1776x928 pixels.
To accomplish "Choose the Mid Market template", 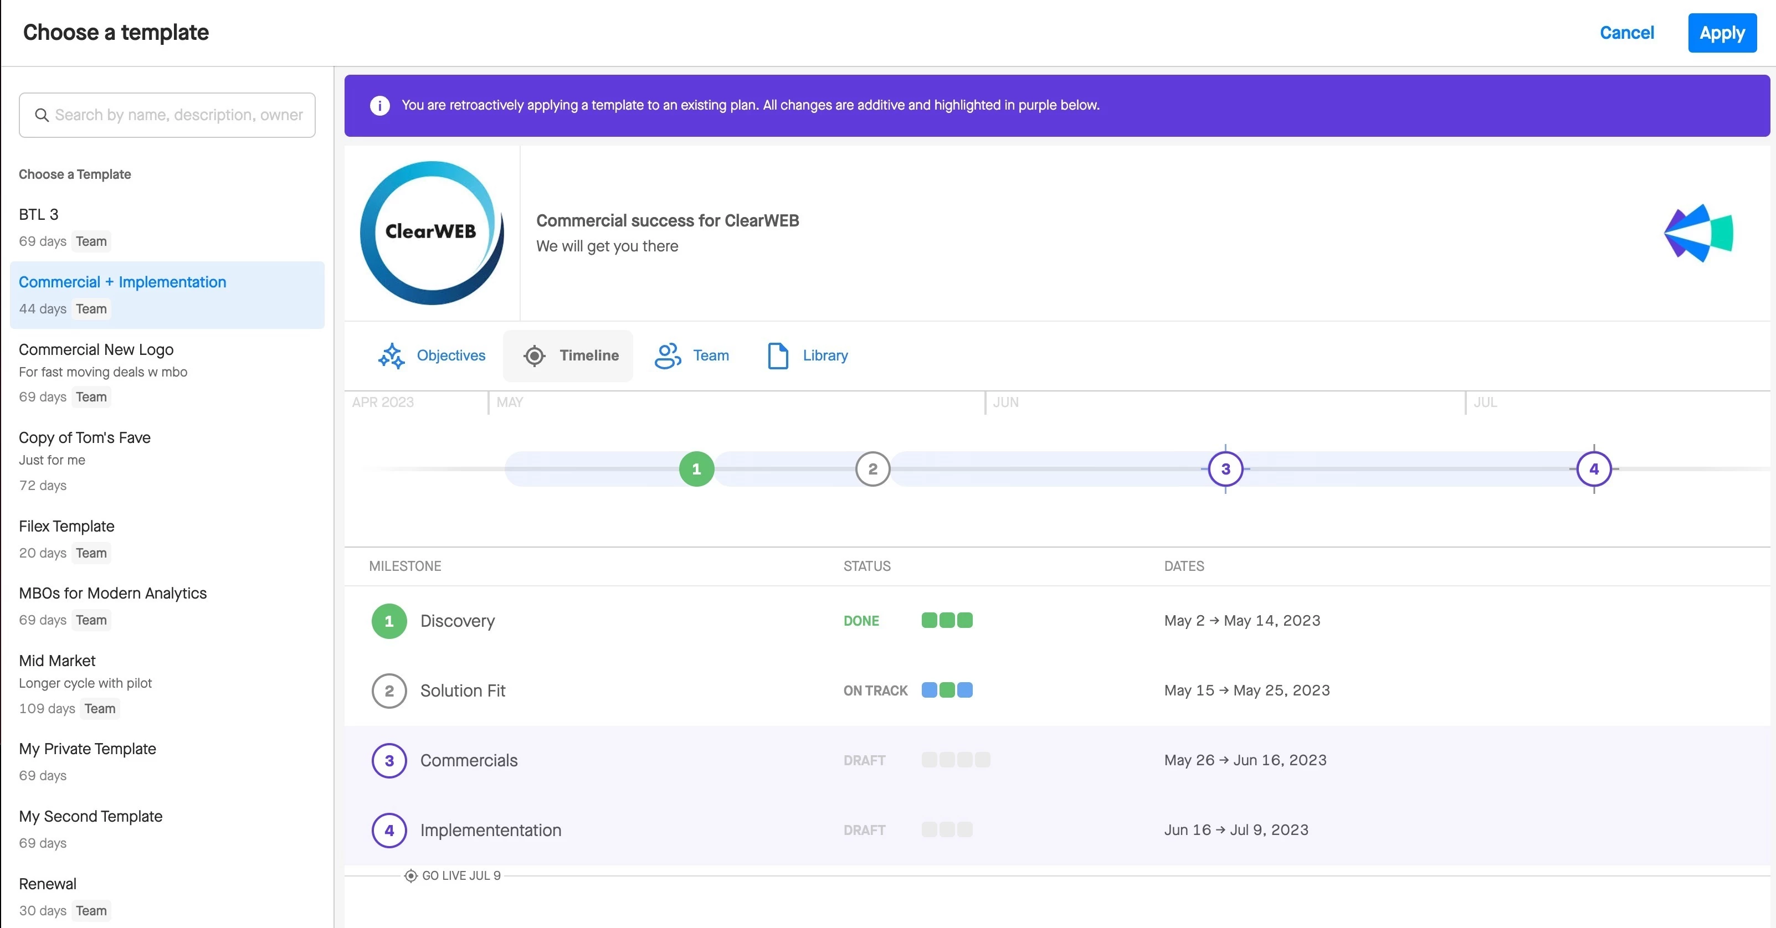I will click(x=57, y=661).
